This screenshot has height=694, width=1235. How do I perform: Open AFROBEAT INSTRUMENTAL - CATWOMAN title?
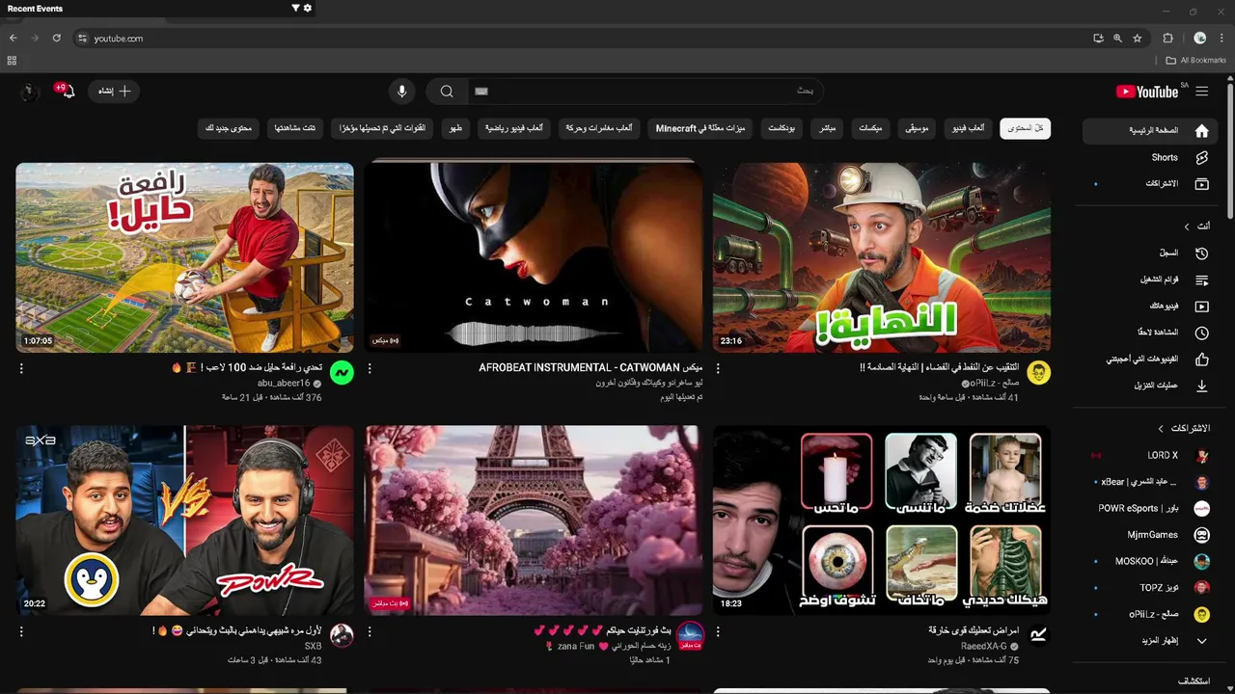click(x=590, y=368)
